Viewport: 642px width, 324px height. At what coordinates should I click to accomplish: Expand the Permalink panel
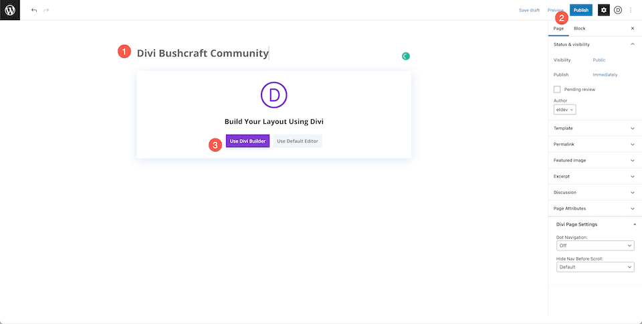(x=595, y=144)
